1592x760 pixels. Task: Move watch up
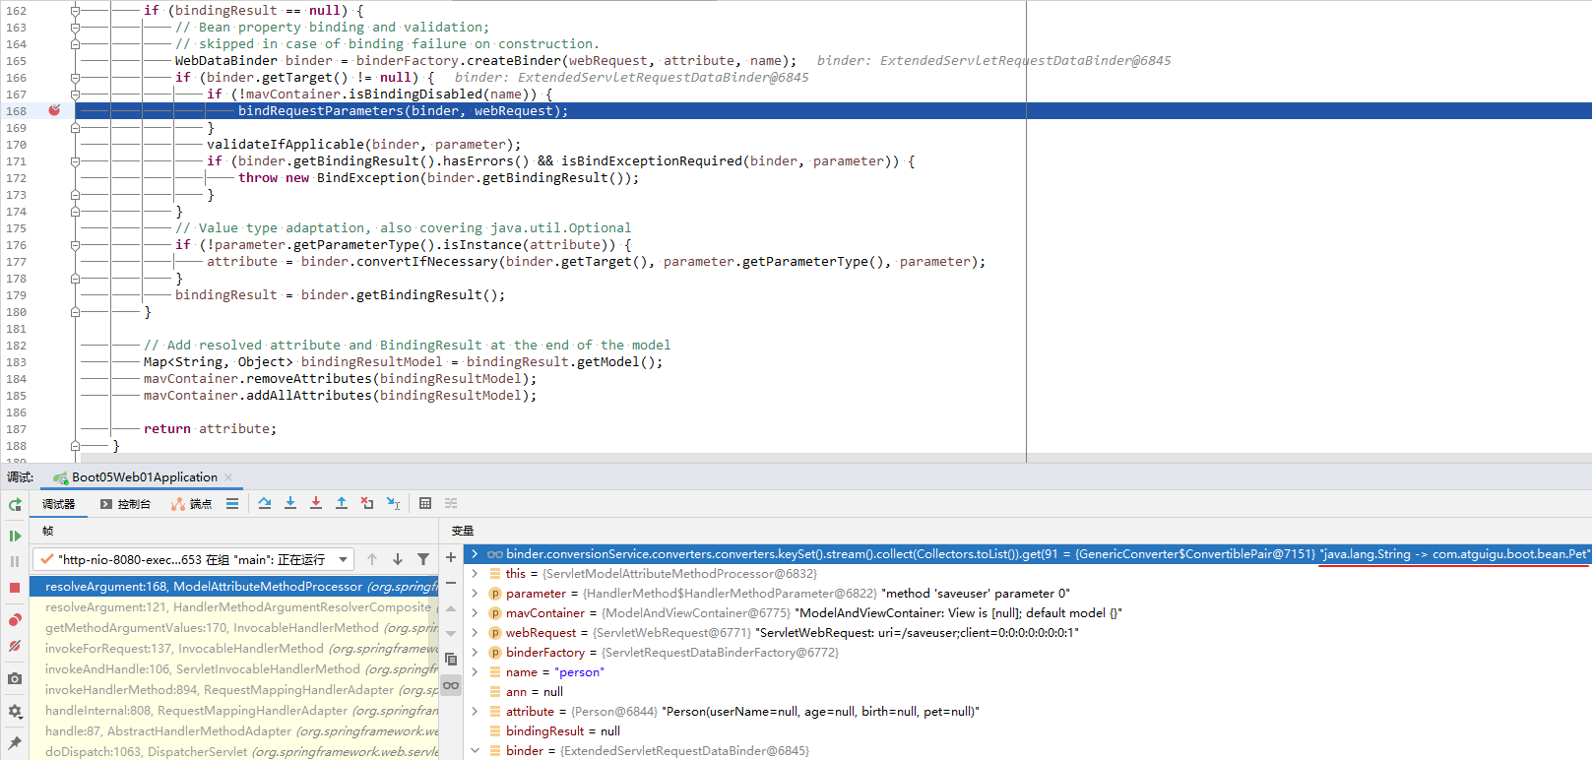[x=451, y=608]
